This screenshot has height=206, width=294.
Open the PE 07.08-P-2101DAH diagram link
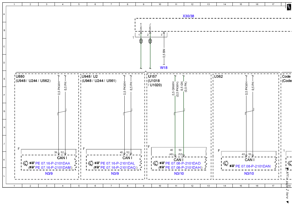183,167
